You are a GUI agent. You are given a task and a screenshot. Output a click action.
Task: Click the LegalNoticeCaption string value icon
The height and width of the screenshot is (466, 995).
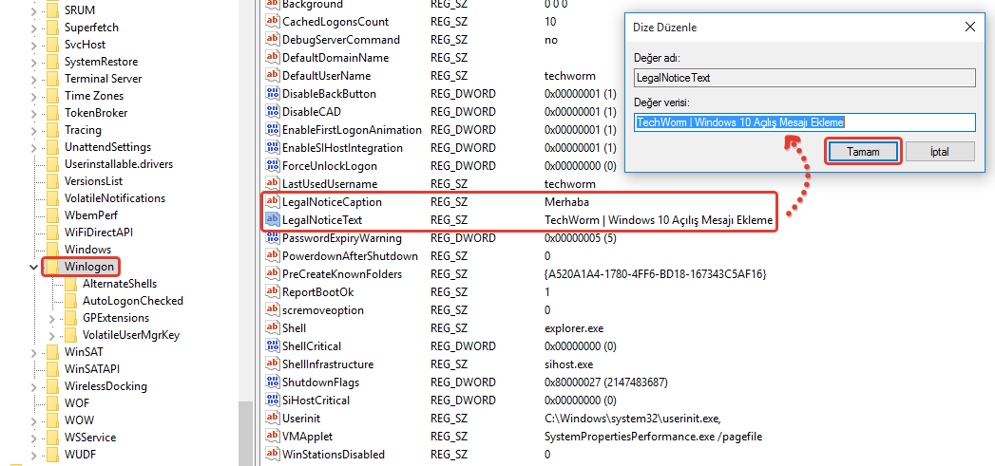272,202
